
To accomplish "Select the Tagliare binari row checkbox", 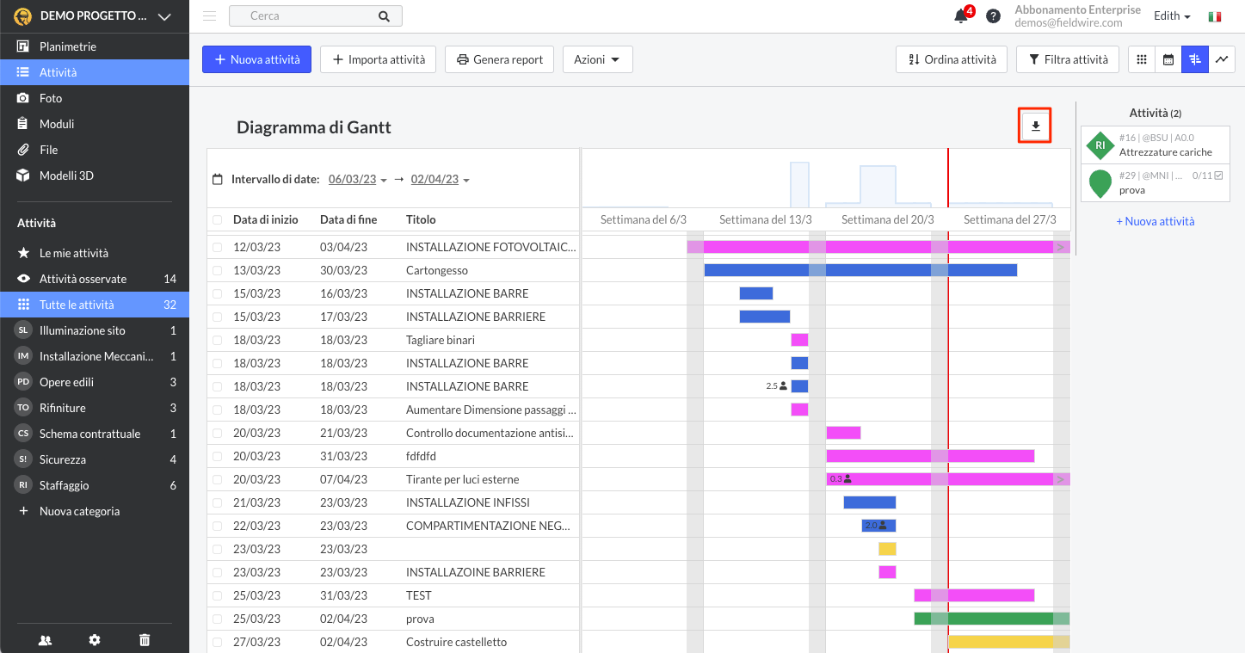I will click(x=217, y=340).
